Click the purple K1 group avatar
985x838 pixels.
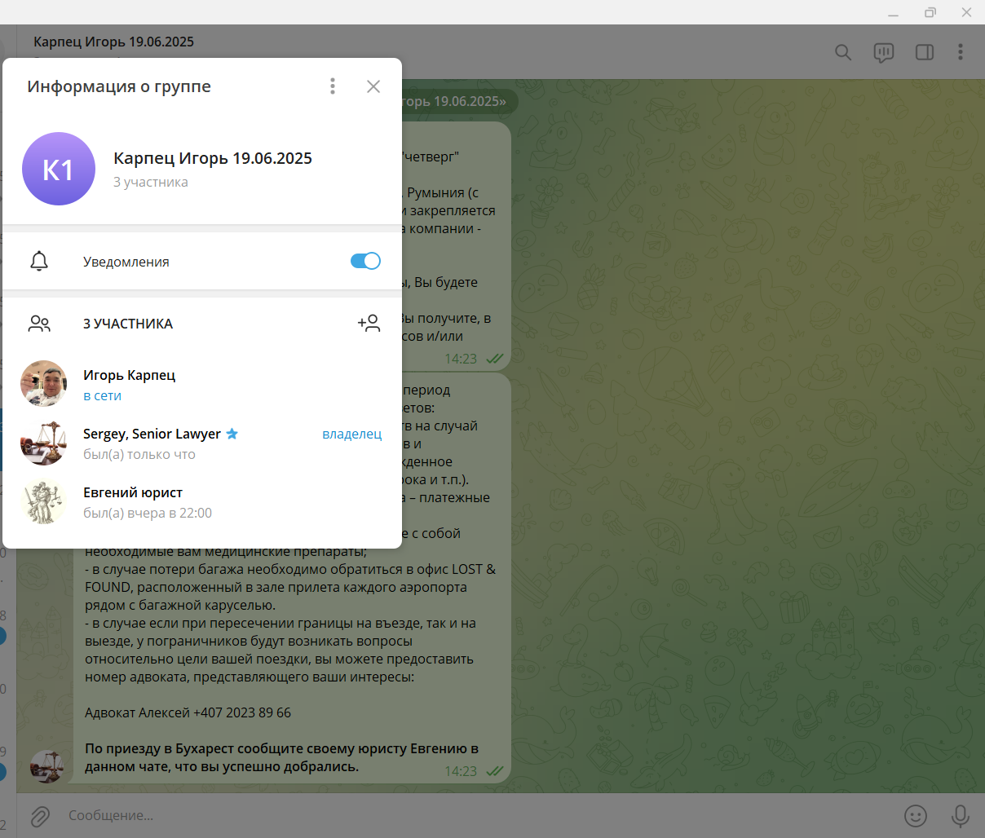click(x=59, y=169)
